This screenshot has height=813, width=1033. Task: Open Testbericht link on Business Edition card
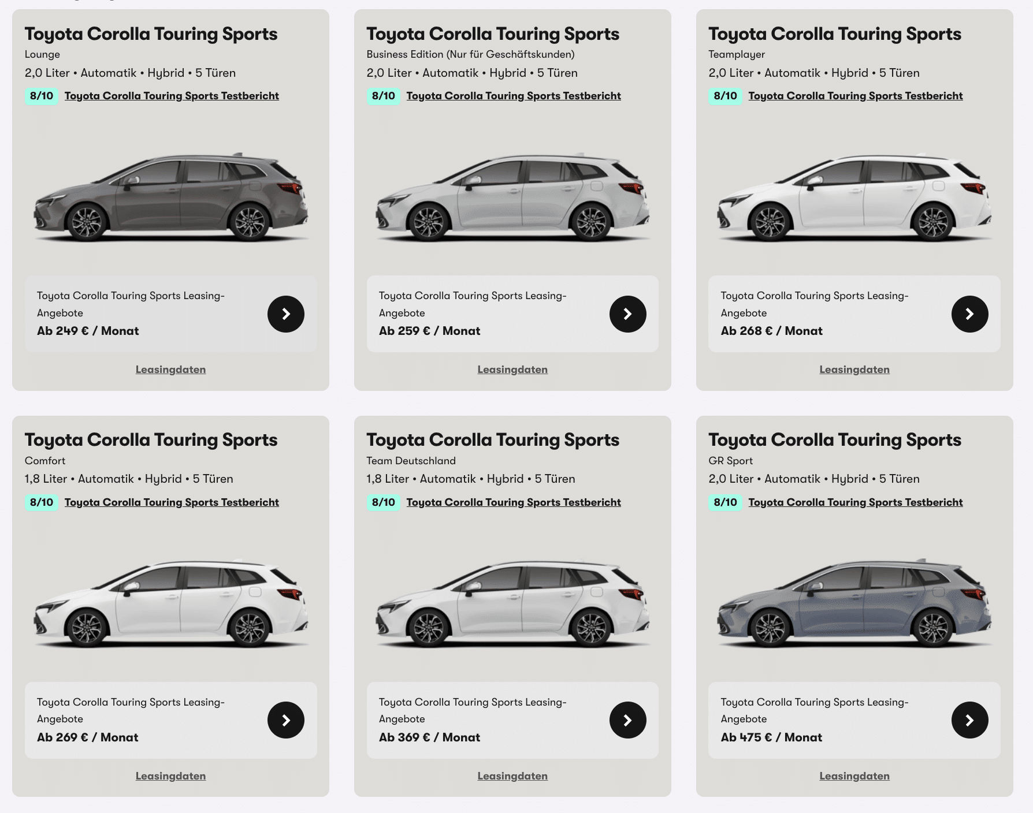(514, 96)
